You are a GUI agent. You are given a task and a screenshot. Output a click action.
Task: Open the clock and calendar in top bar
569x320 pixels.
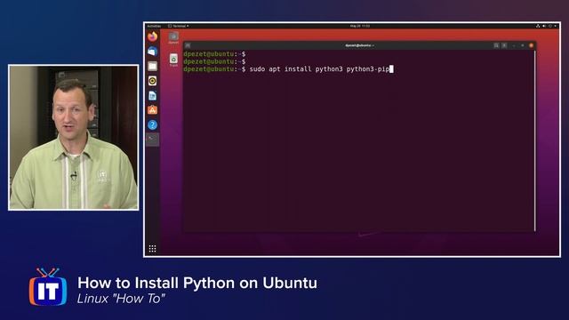(360, 26)
